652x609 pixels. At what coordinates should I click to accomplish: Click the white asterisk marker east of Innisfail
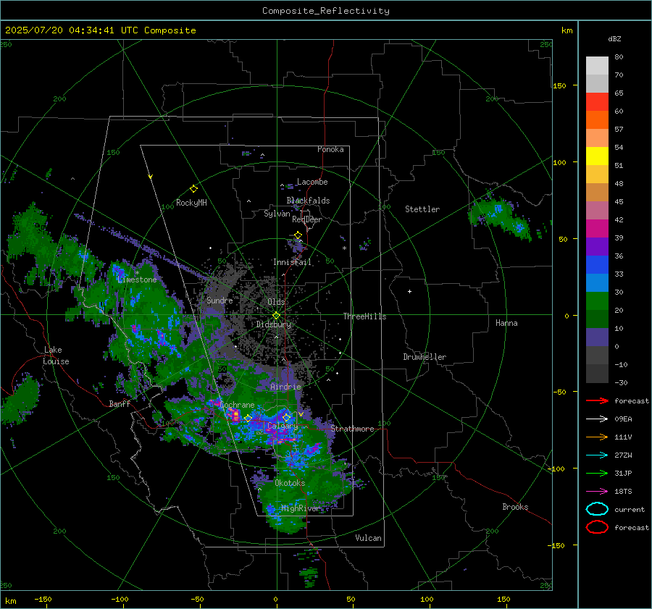tap(344, 248)
